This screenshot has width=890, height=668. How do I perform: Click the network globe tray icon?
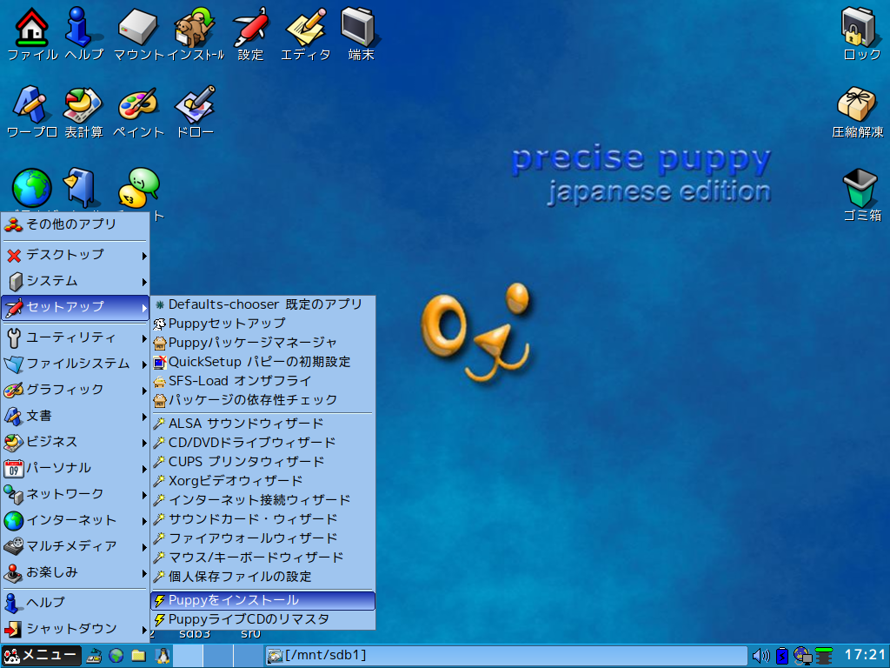802,656
